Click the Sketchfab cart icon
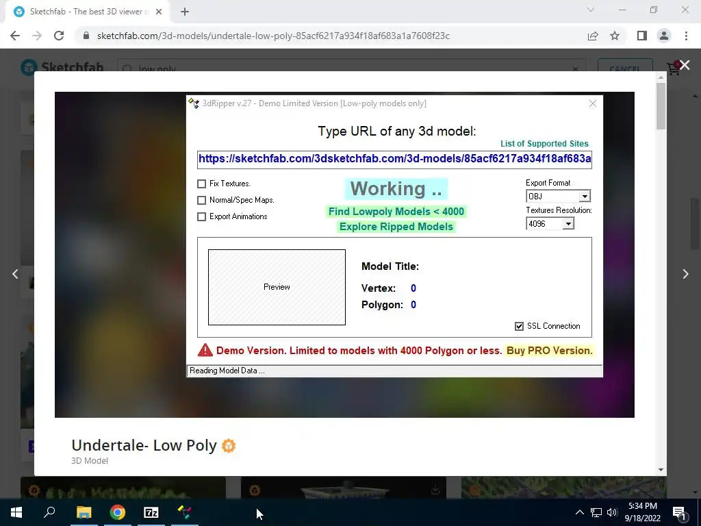 click(x=674, y=68)
